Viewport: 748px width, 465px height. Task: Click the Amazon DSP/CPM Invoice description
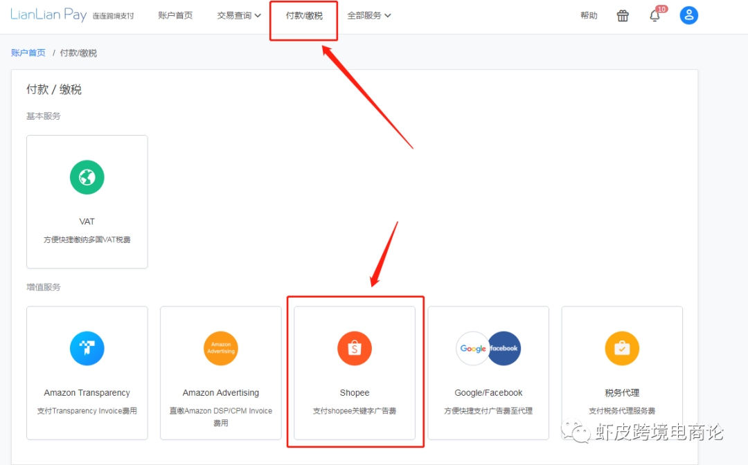[x=220, y=417]
